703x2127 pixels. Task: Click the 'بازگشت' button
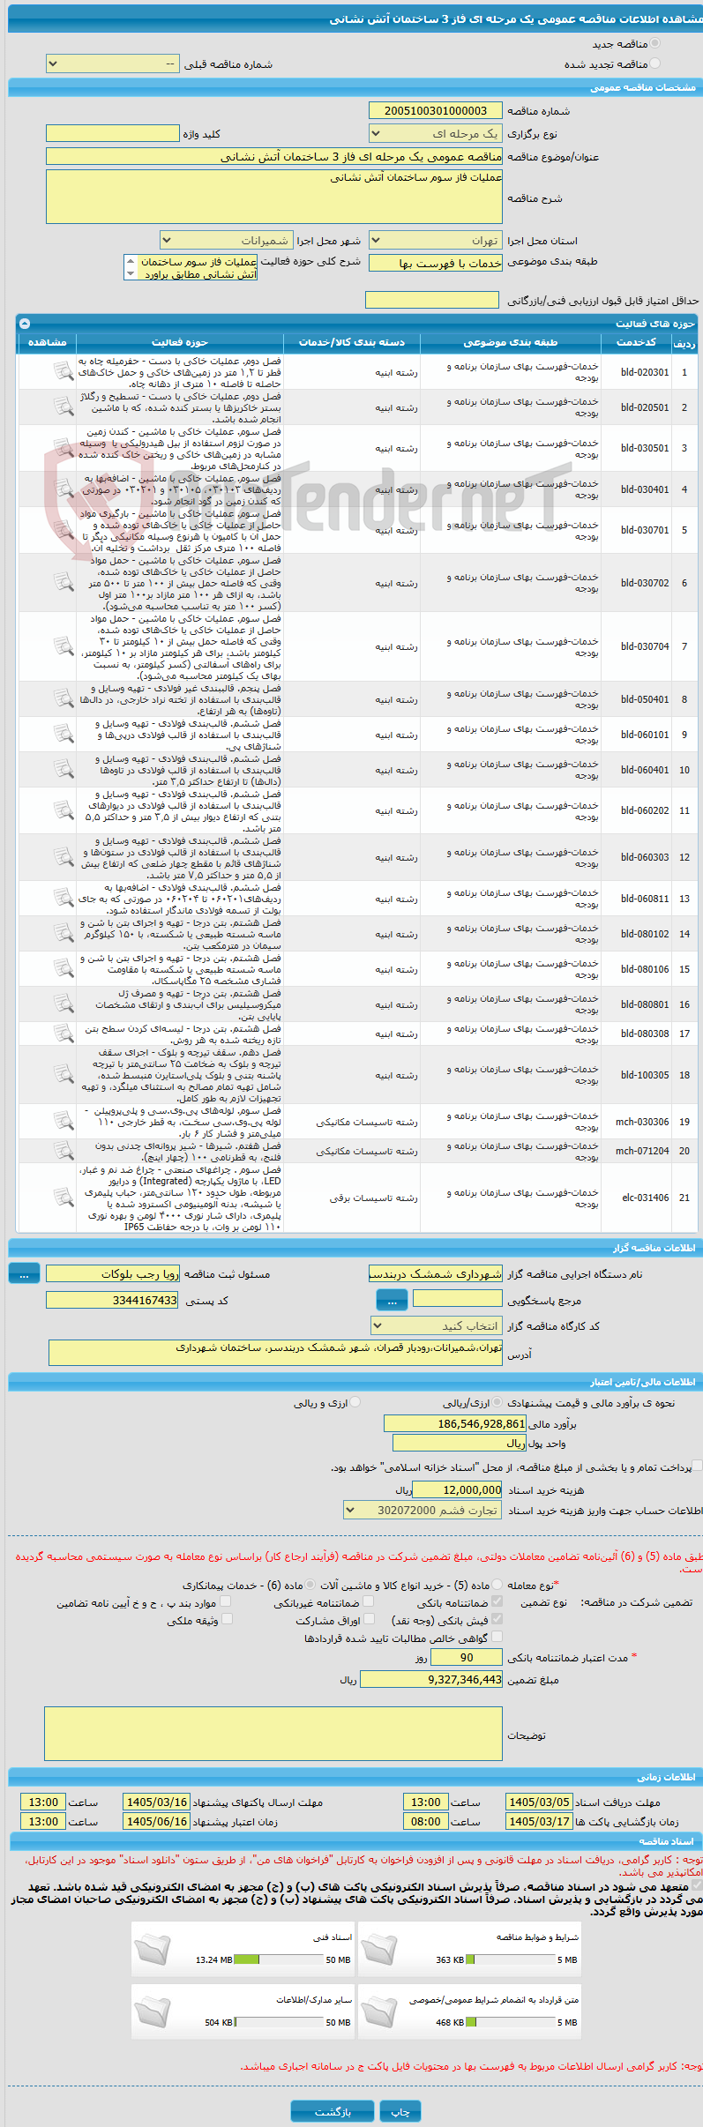point(333,2111)
